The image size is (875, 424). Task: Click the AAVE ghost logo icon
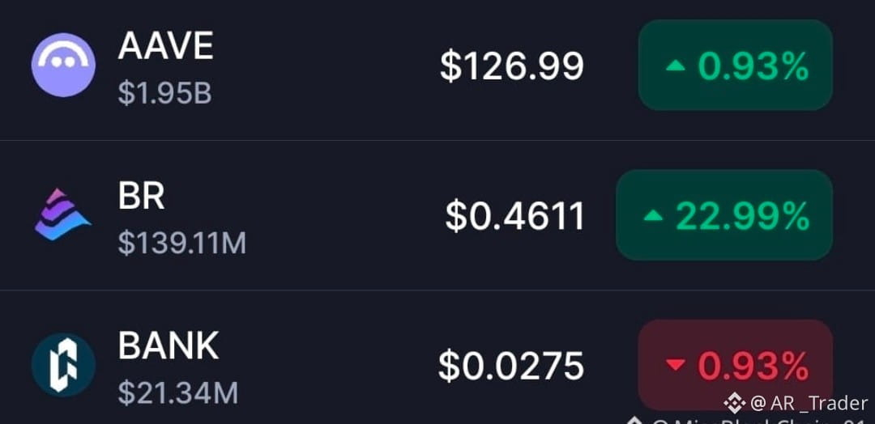tap(63, 66)
